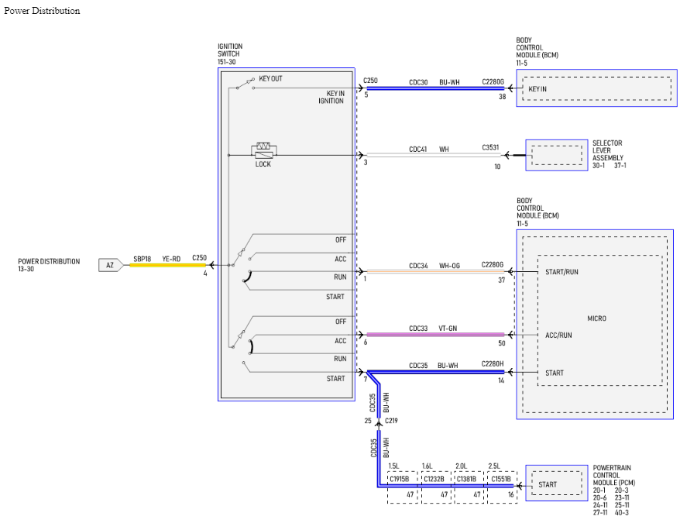Click the violet CDC33 wire line
Viewport: 680px width, 523px height.
click(435, 335)
